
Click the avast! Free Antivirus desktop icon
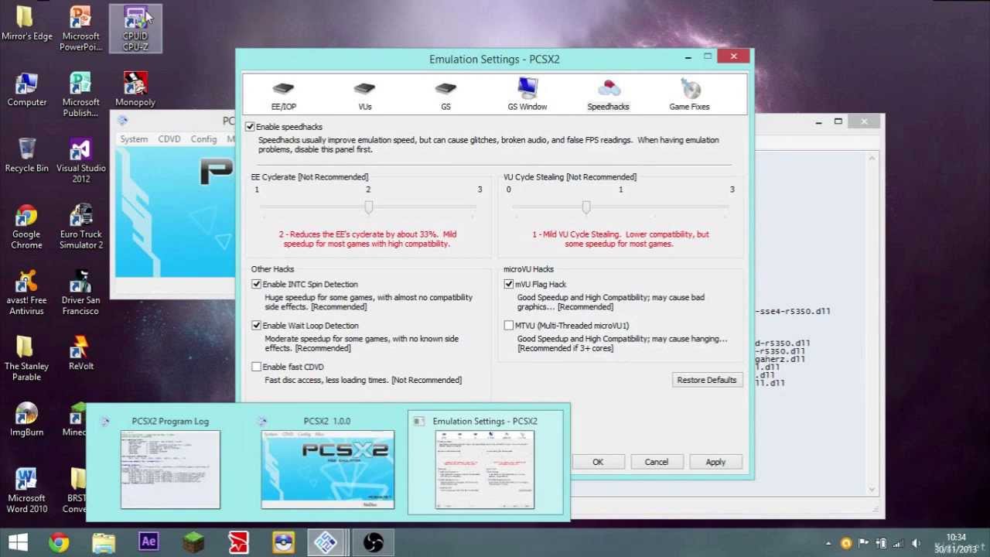click(27, 293)
